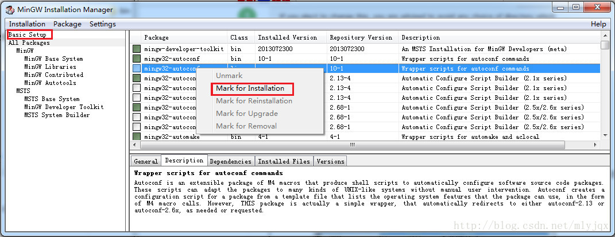
Task: Toggle the green checkbox among the 2.68-1 rows
Action: (x=137, y=107)
